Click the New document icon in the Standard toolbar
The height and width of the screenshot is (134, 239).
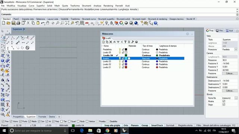3,23
